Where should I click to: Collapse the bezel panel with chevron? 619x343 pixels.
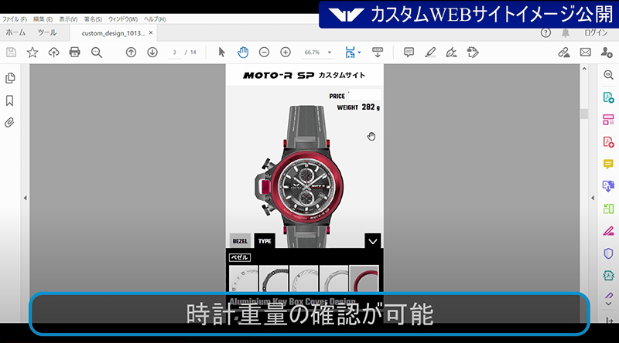click(372, 241)
